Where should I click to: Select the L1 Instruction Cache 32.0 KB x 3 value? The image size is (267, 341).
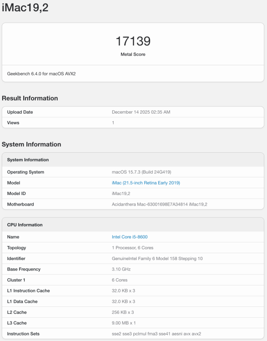(123, 291)
